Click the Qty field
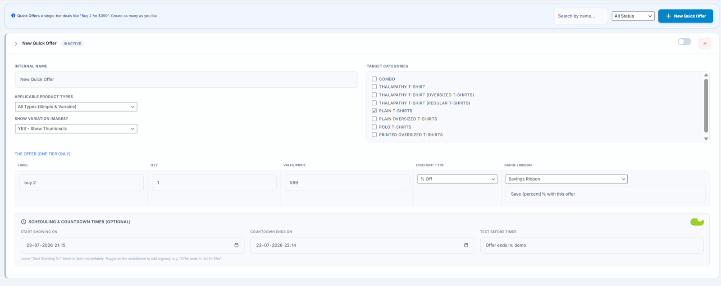The width and height of the screenshot is (721, 286). click(x=214, y=183)
